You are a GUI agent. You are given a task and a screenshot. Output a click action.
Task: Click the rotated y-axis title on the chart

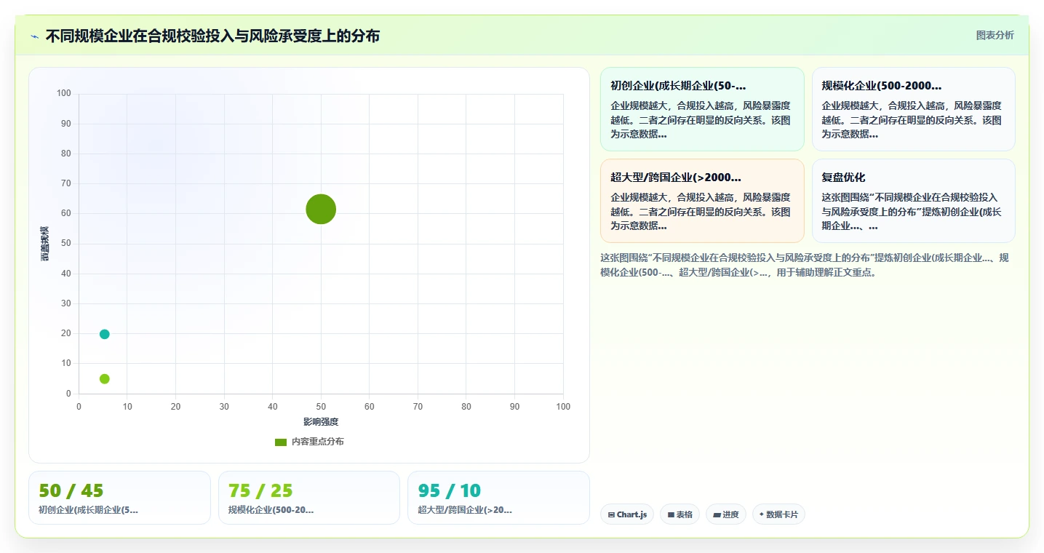pos(45,244)
